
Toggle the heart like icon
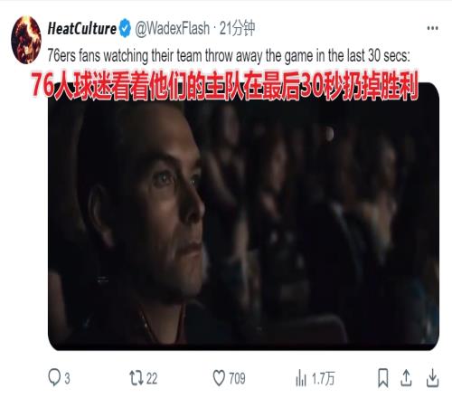pos(219,378)
